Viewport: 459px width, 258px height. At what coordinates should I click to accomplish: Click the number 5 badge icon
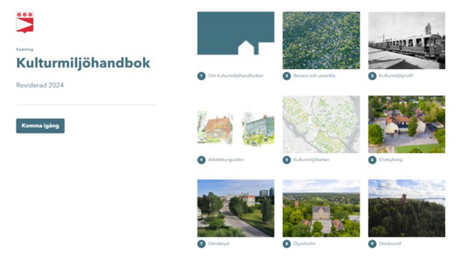coord(287,160)
